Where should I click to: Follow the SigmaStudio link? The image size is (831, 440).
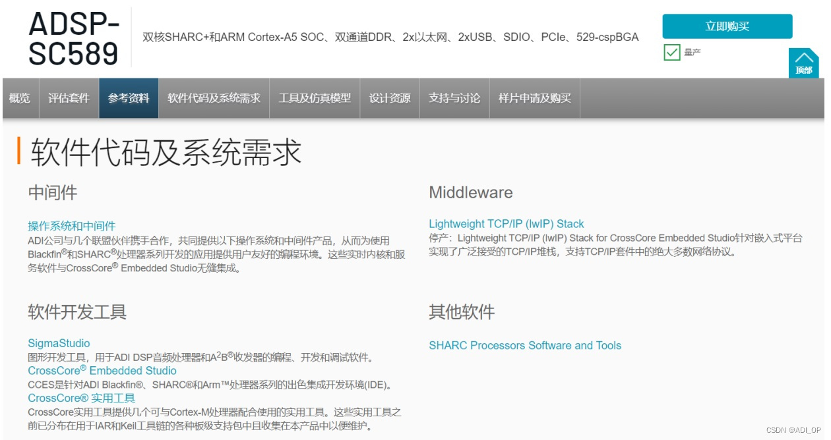[x=59, y=343]
